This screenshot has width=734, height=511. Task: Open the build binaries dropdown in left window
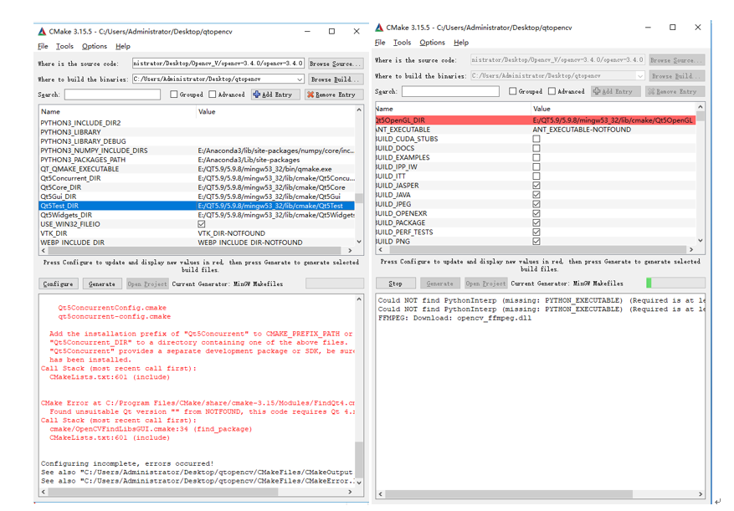click(300, 79)
